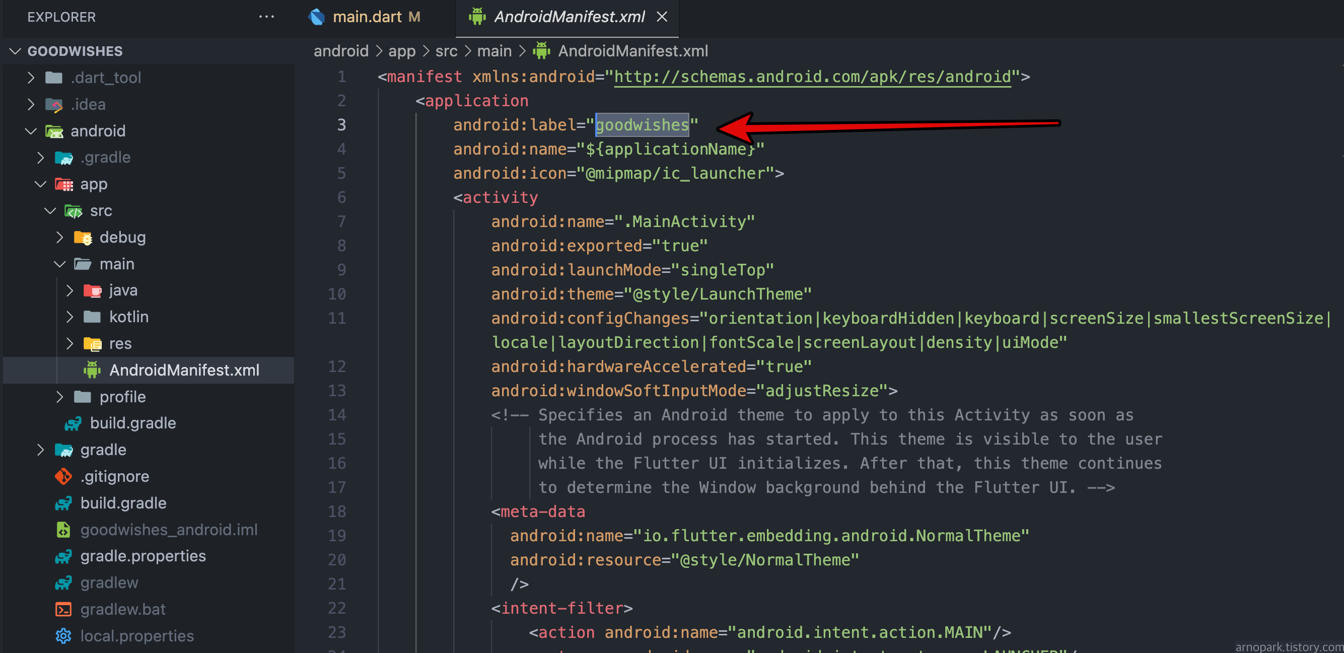Image resolution: width=1344 pixels, height=653 pixels.
Task: Open app-level build.gradle under app folder
Action: click(132, 423)
